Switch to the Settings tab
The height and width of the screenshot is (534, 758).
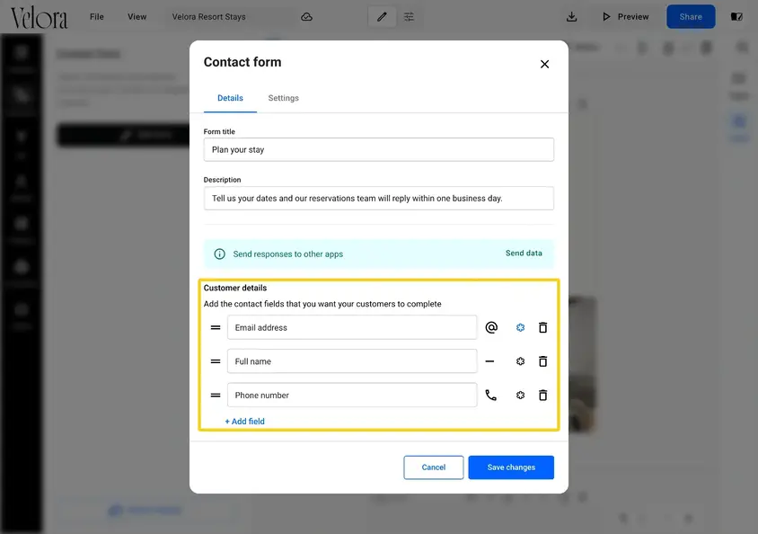(x=283, y=98)
